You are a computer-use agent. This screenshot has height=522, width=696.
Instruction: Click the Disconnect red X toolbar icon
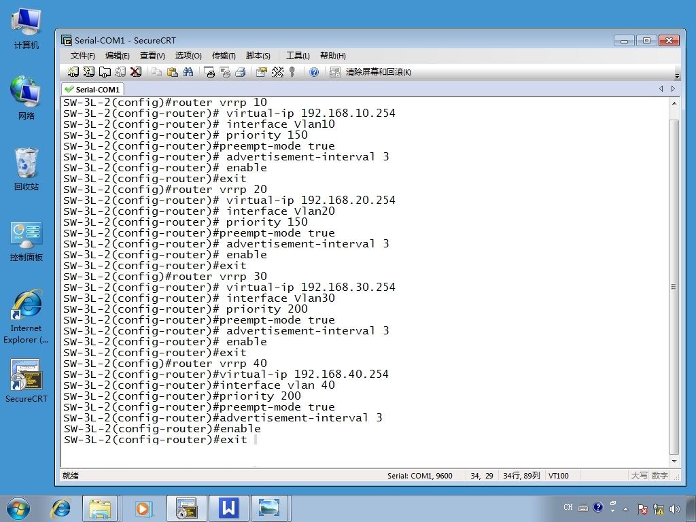136,72
